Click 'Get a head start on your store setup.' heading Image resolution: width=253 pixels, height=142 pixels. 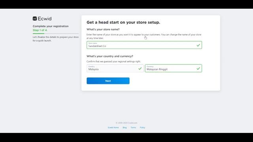(x=123, y=22)
